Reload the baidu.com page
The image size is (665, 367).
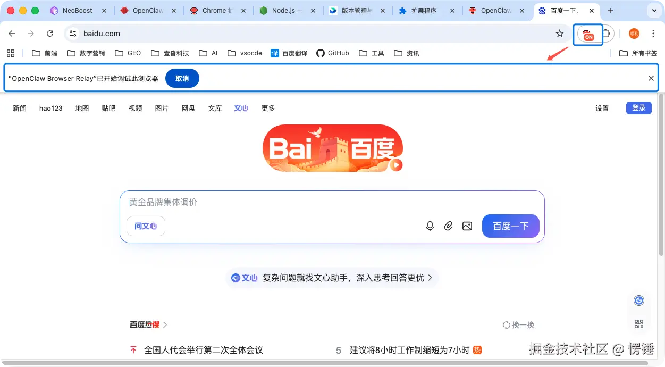[x=50, y=34]
